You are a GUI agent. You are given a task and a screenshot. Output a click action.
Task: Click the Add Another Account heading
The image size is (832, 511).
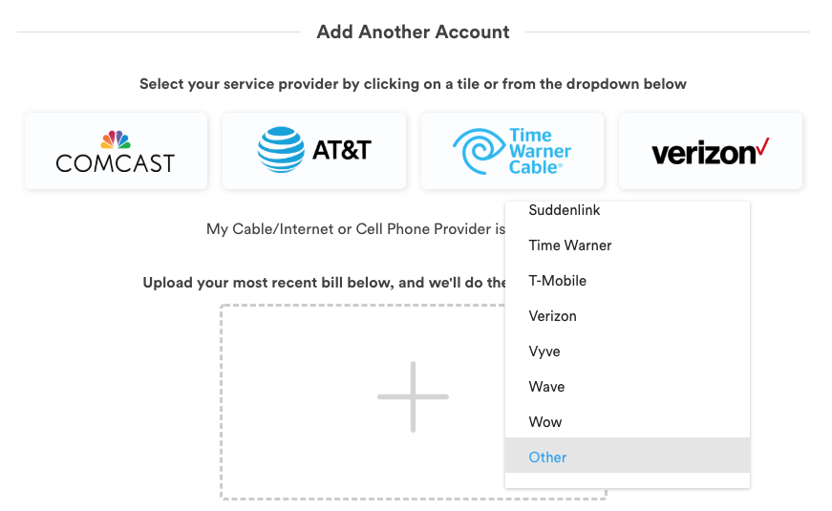(413, 32)
